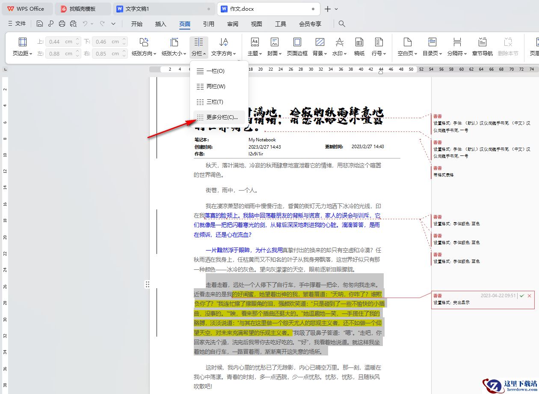Open the 文字方向 text direction tool
539x394 pixels.
(224, 47)
